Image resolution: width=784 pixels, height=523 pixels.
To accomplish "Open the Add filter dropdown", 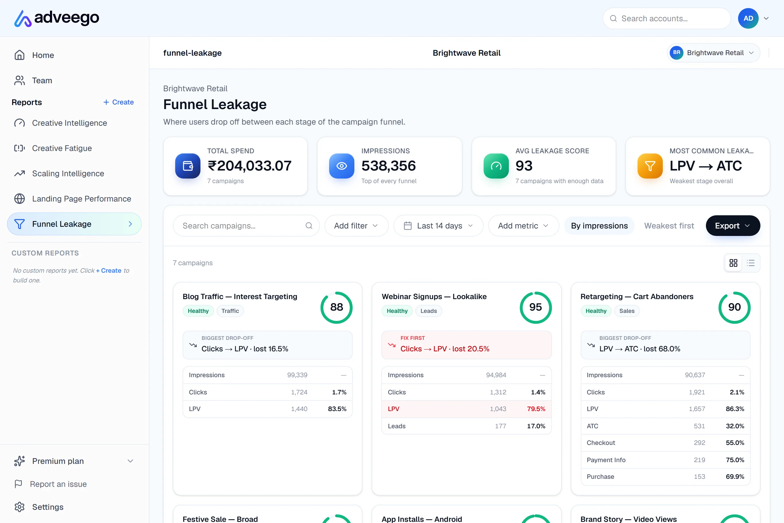I will (x=356, y=226).
